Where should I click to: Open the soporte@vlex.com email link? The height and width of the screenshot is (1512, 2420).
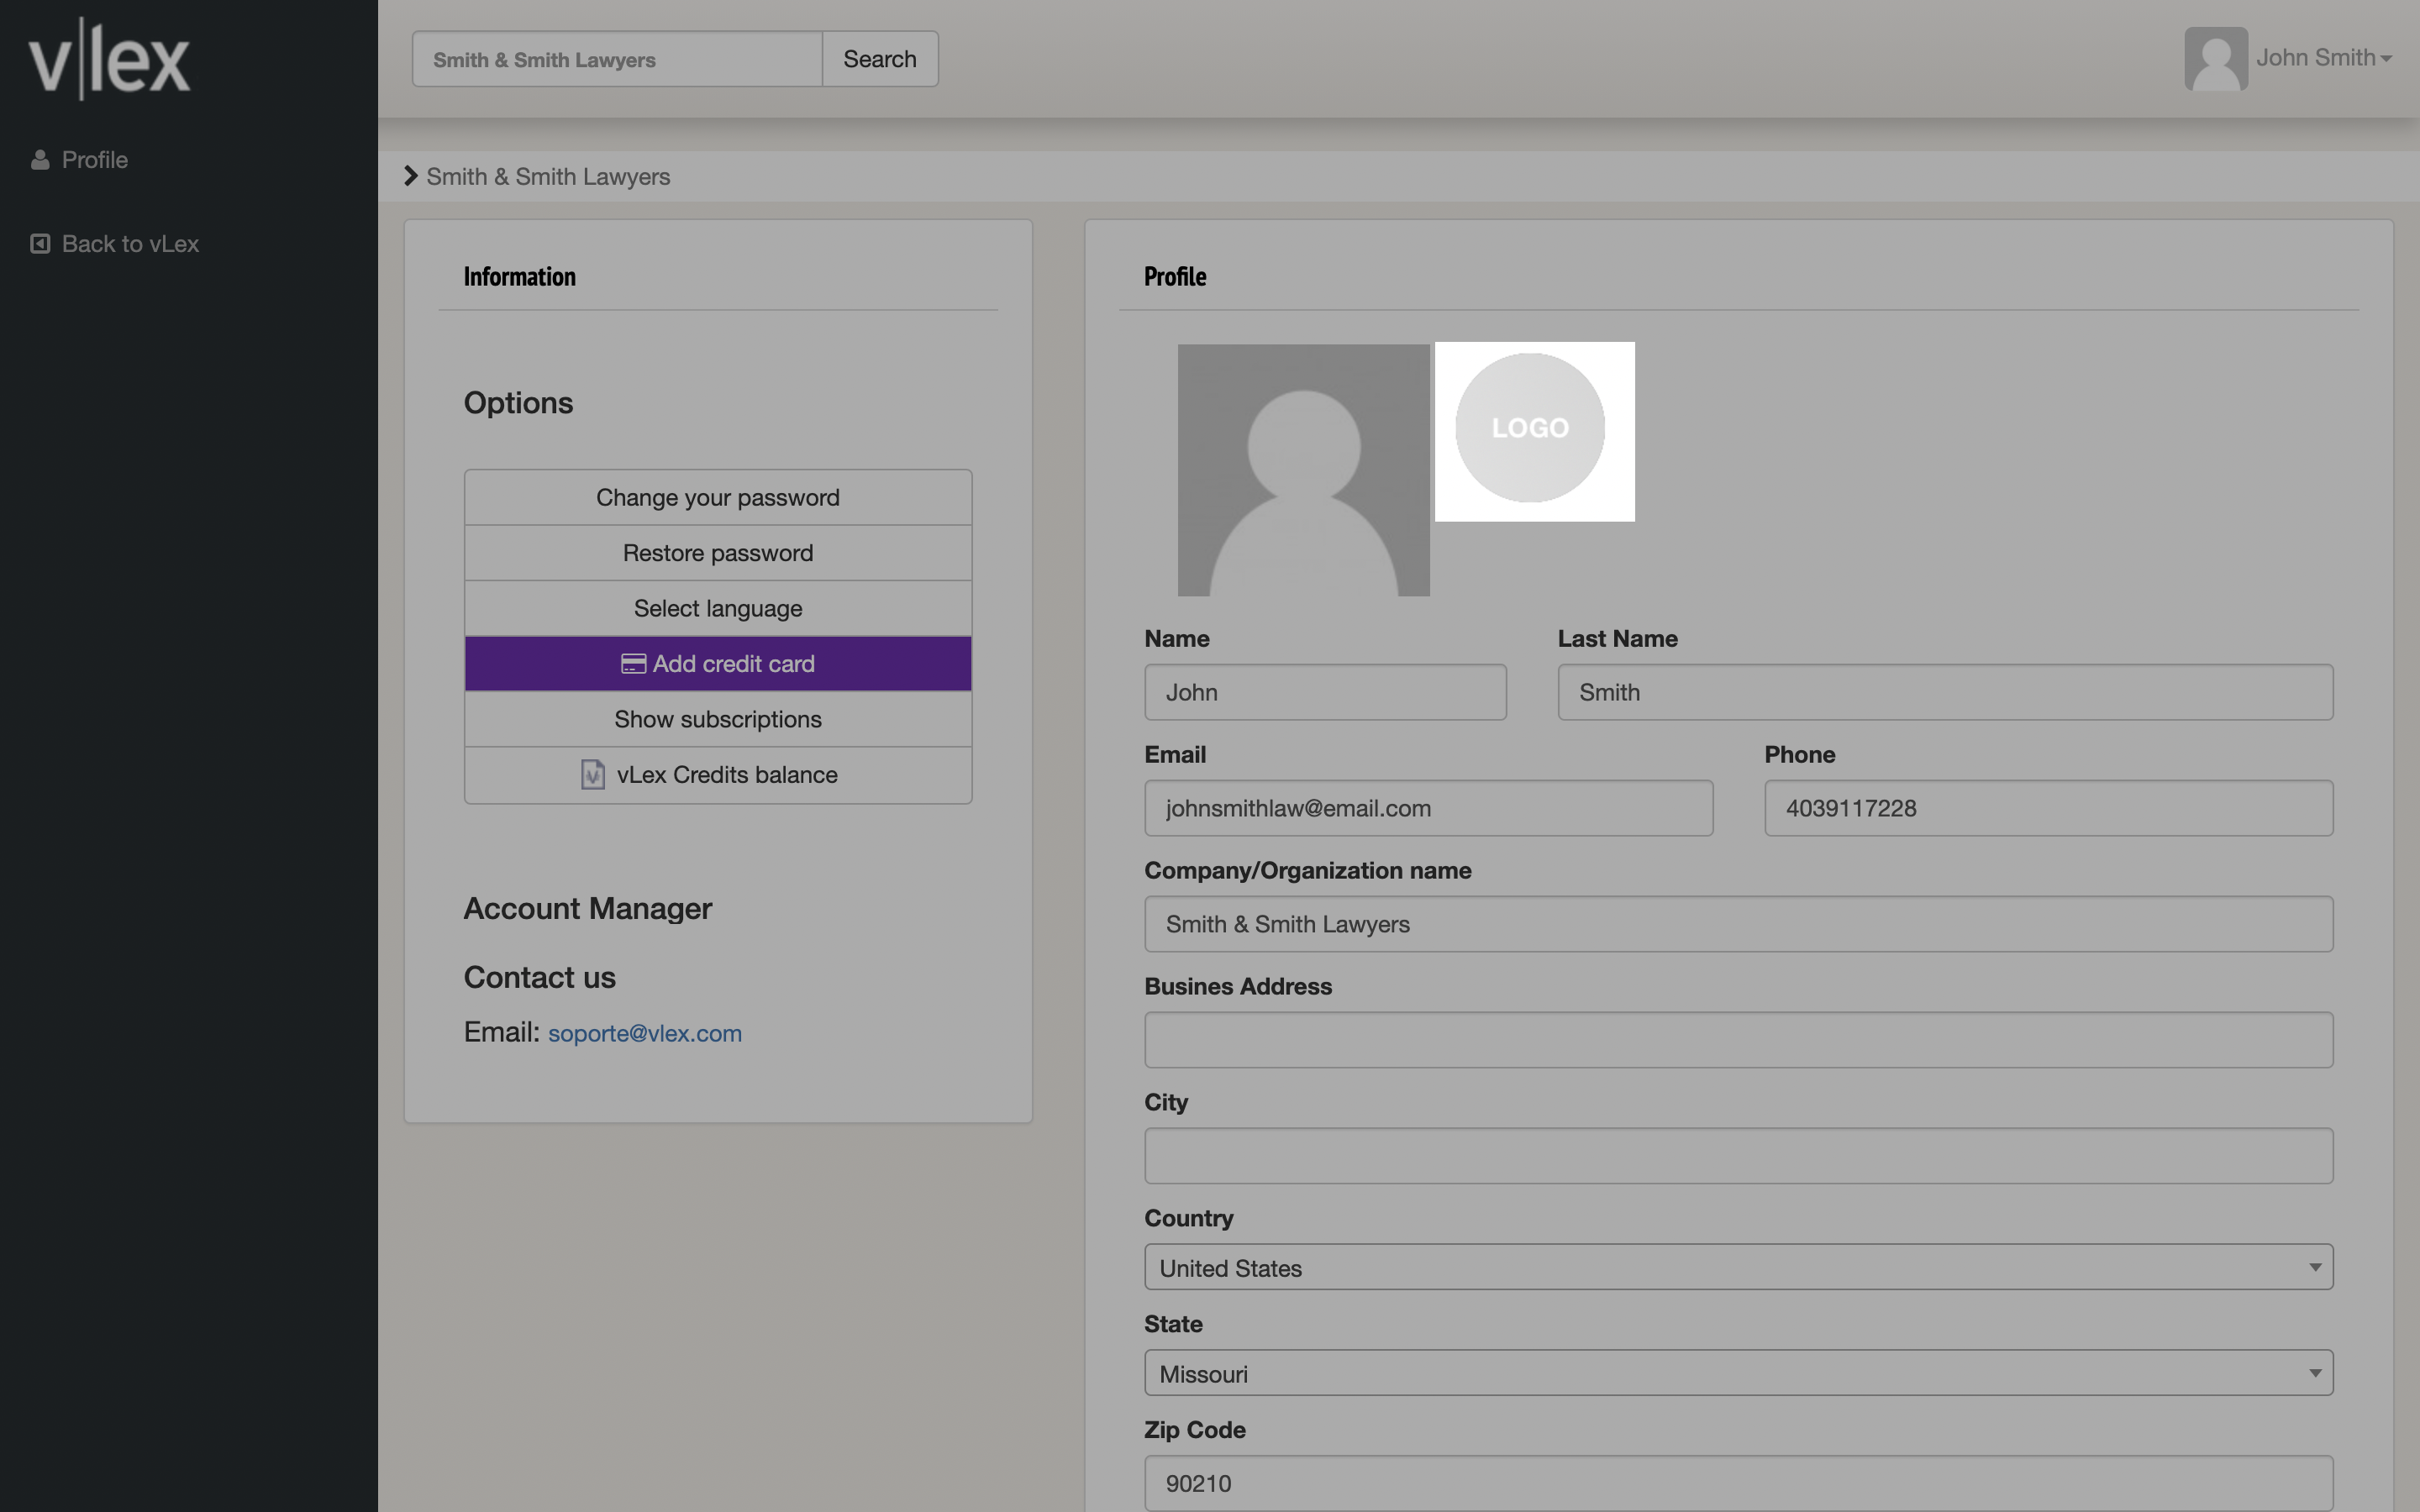click(645, 1033)
